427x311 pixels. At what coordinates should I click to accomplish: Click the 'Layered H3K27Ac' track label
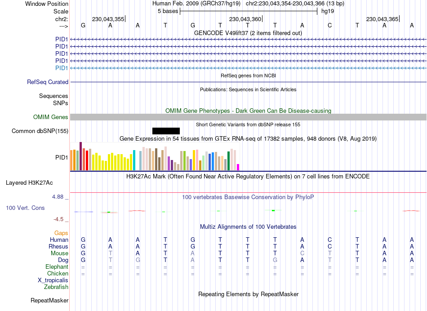pos(29,183)
